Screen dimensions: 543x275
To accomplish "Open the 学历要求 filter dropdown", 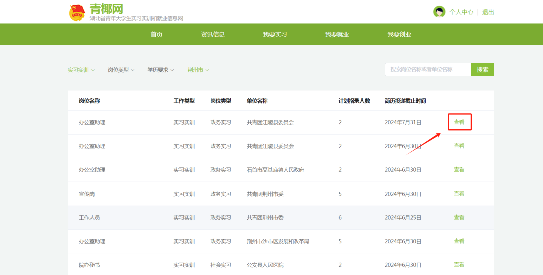I will click(160, 70).
